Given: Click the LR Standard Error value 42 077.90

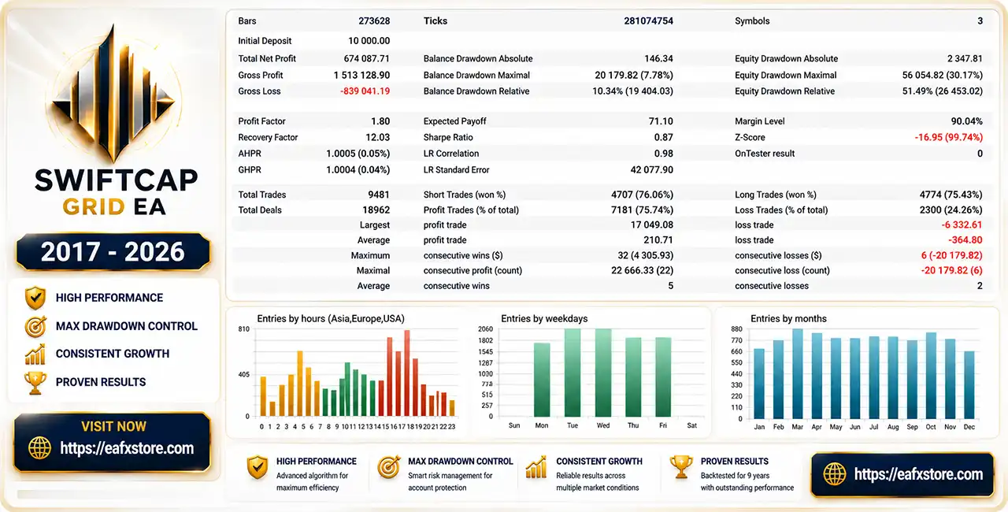Looking at the screenshot, I should 653,170.
